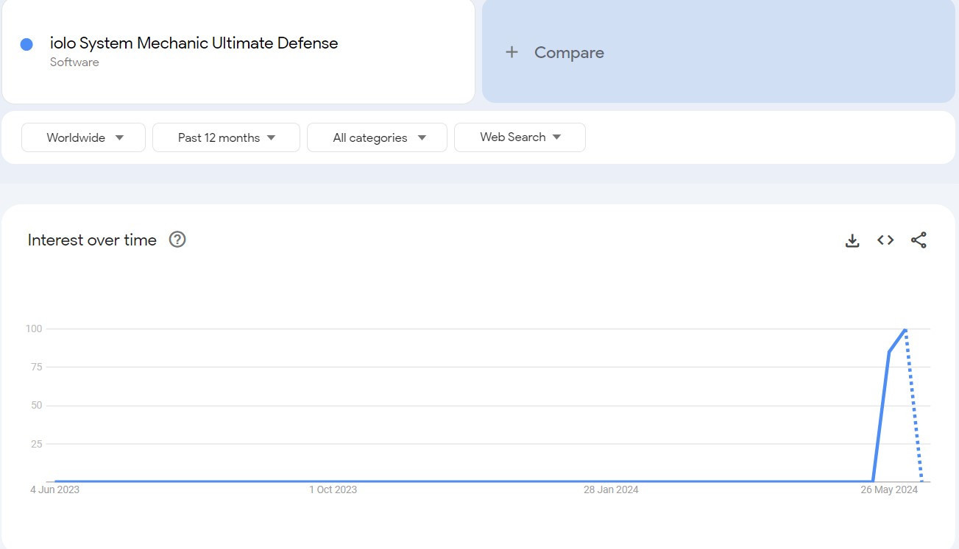Click the 50 value on the y-axis
Viewport: 959px width, 549px height.
36,406
